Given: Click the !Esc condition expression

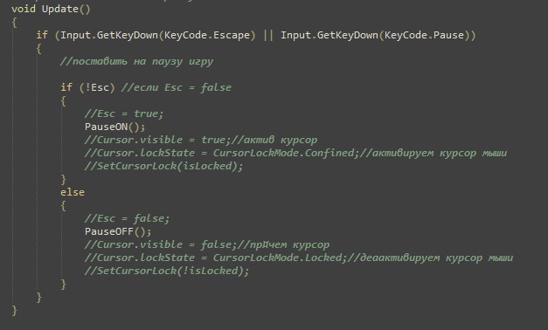Looking at the screenshot, I should click(97, 87).
